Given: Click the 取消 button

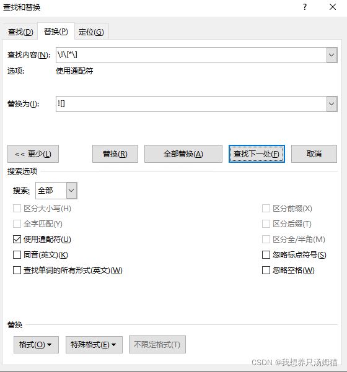Looking at the screenshot, I should click(x=314, y=154).
